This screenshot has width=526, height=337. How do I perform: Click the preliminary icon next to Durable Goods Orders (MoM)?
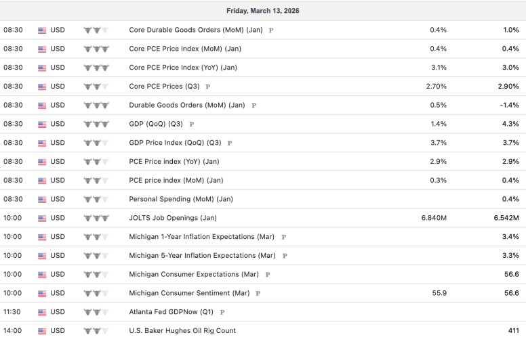[x=254, y=106]
